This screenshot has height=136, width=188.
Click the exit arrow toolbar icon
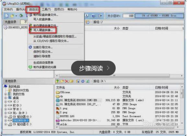[100, 16]
